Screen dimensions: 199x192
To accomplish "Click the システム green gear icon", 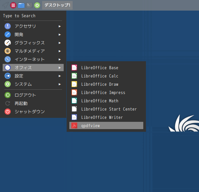I will [x=8, y=84].
